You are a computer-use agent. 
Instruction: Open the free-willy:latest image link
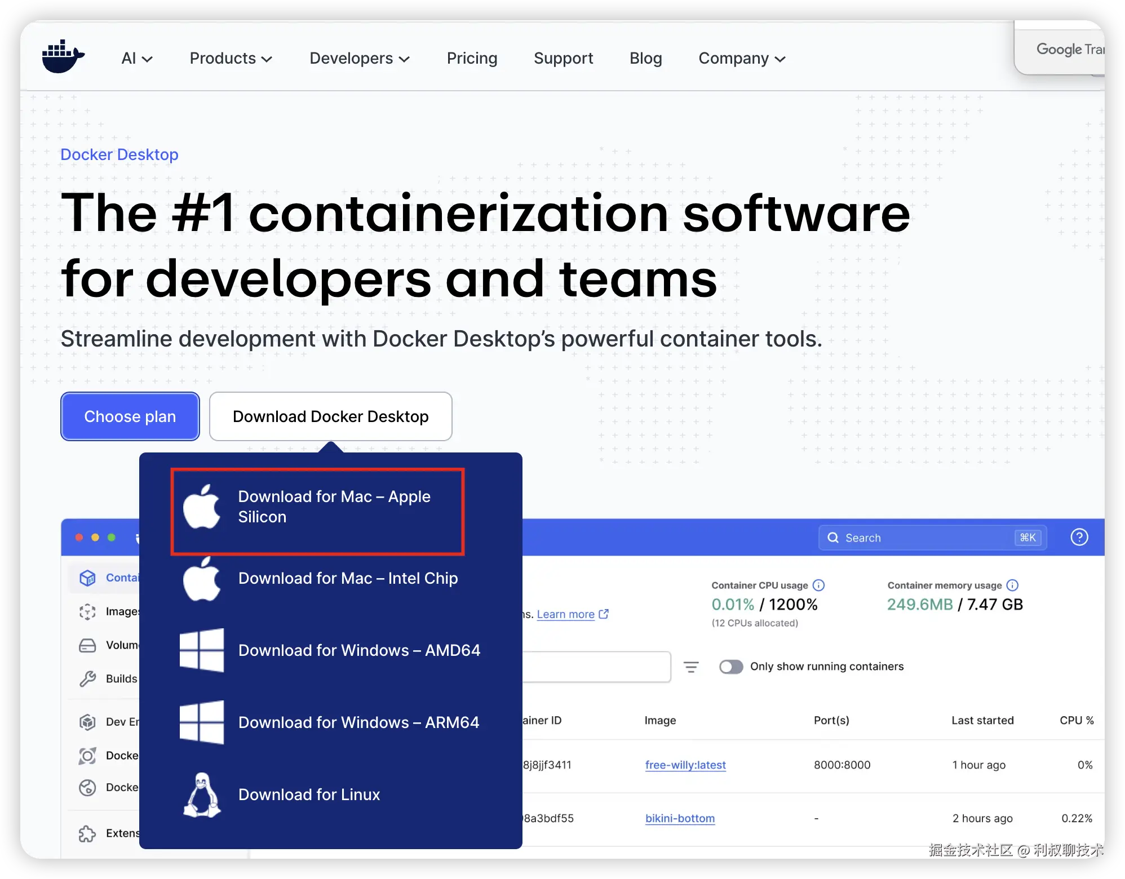(685, 765)
